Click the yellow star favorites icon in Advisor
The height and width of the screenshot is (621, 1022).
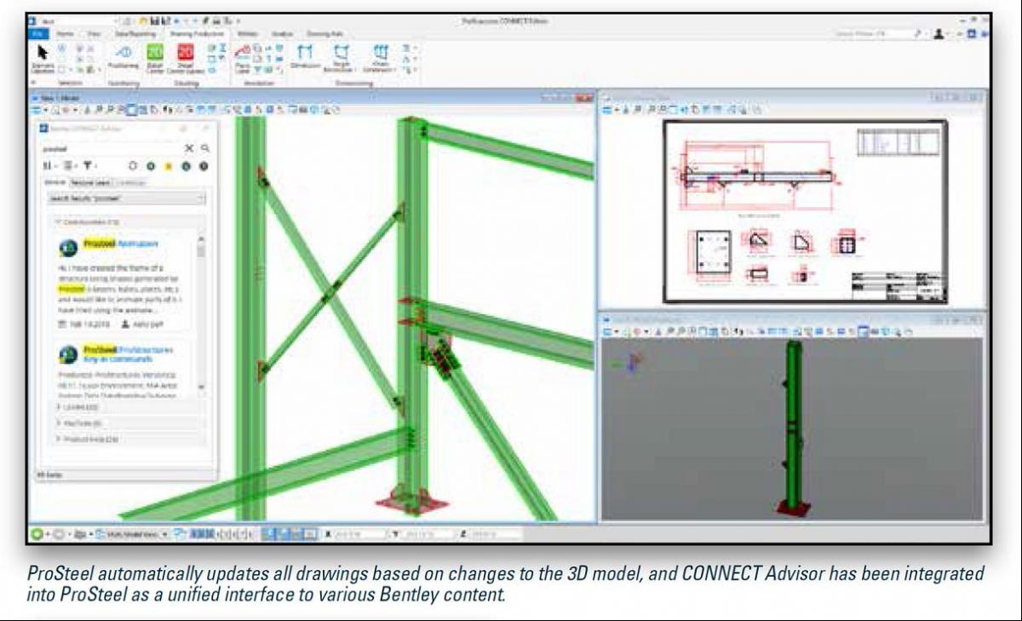click(x=168, y=165)
